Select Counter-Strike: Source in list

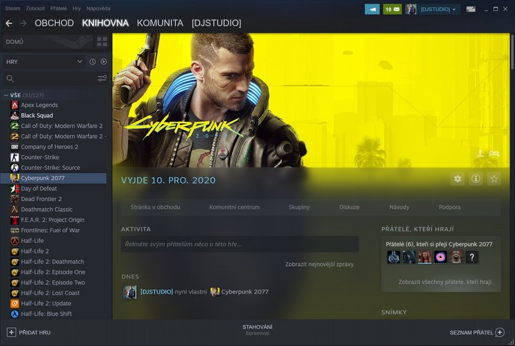54,168
